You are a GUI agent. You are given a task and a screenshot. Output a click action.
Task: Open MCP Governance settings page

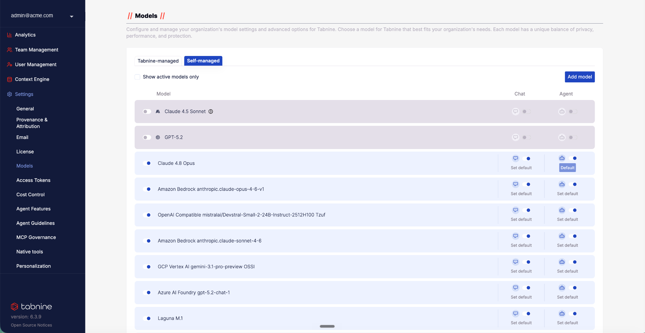pyautogui.click(x=36, y=237)
